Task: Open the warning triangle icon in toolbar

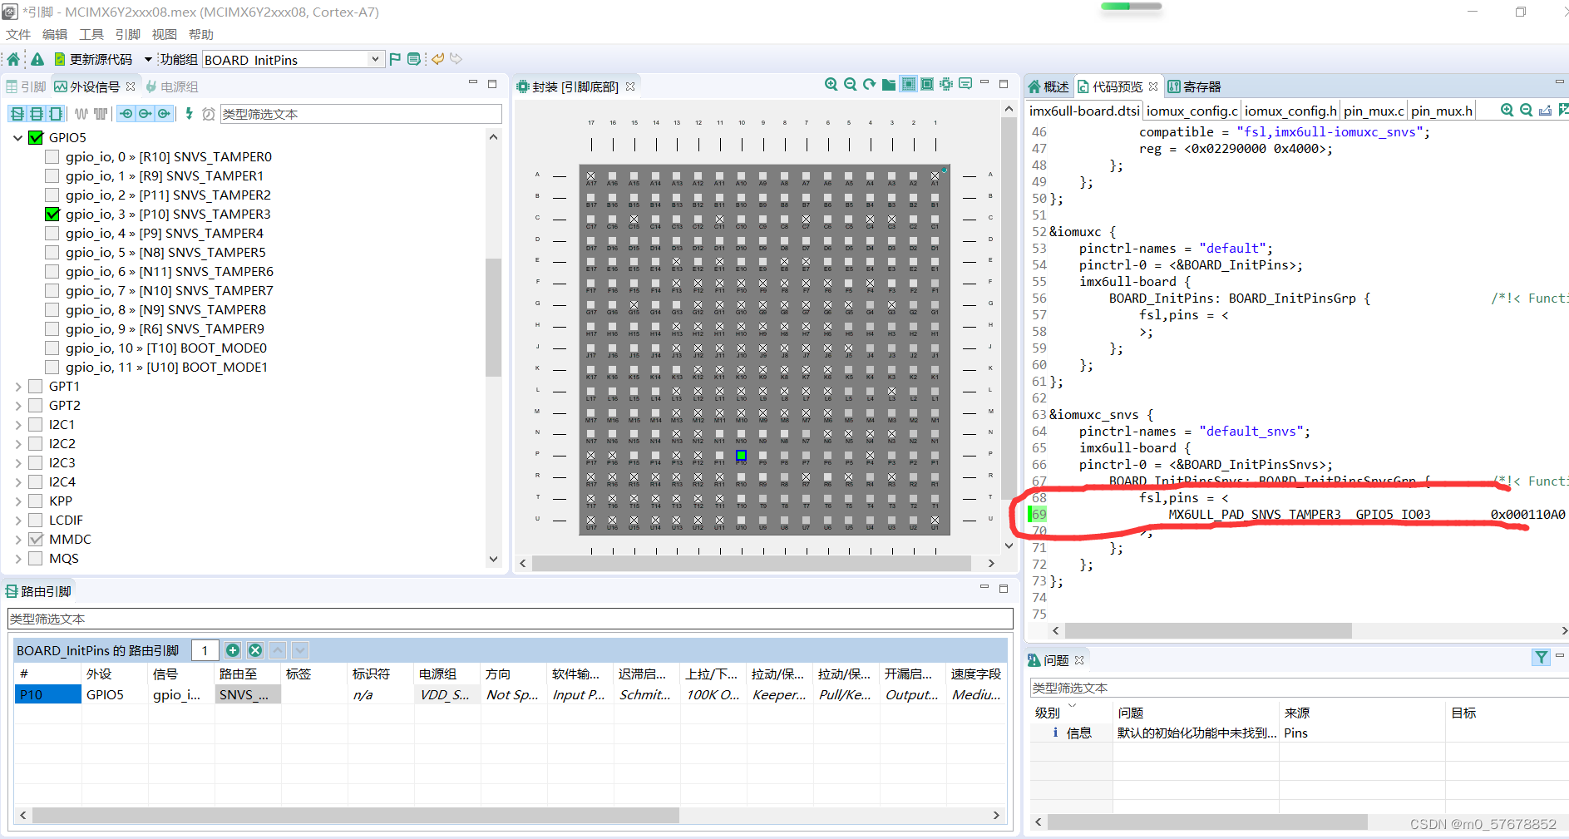Action: point(37,59)
